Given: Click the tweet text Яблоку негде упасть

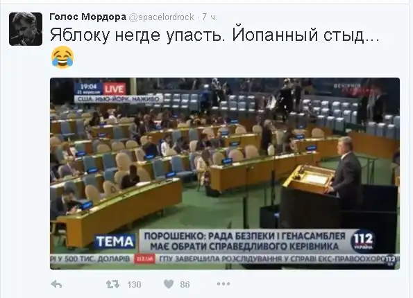Looking at the screenshot, I should [x=135, y=35].
